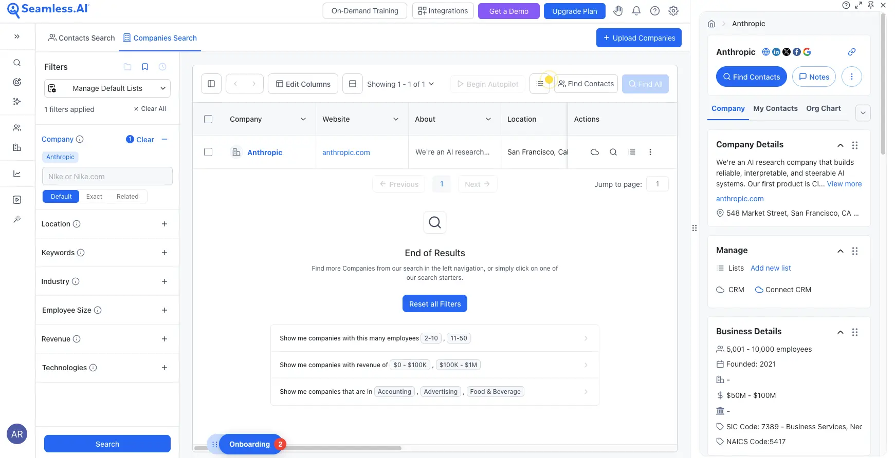Click Connect CRM link
Image resolution: width=895 pixels, height=458 pixels.
coord(783,290)
